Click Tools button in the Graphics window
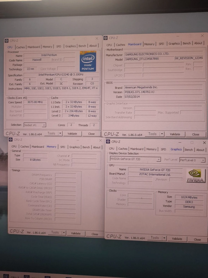This screenshot has height=278, width=208. coord(155,238)
